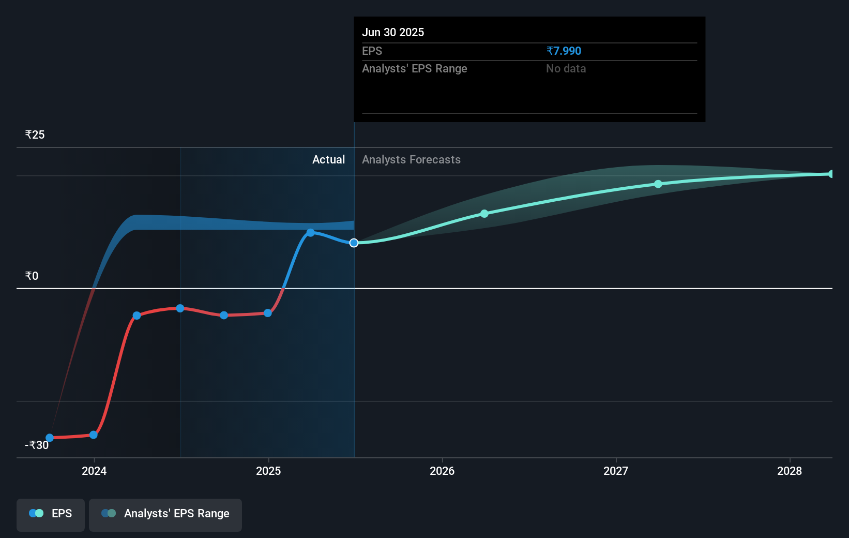The image size is (849, 538).
Task: Toggle the Actual period highlight
Action: click(329, 159)
